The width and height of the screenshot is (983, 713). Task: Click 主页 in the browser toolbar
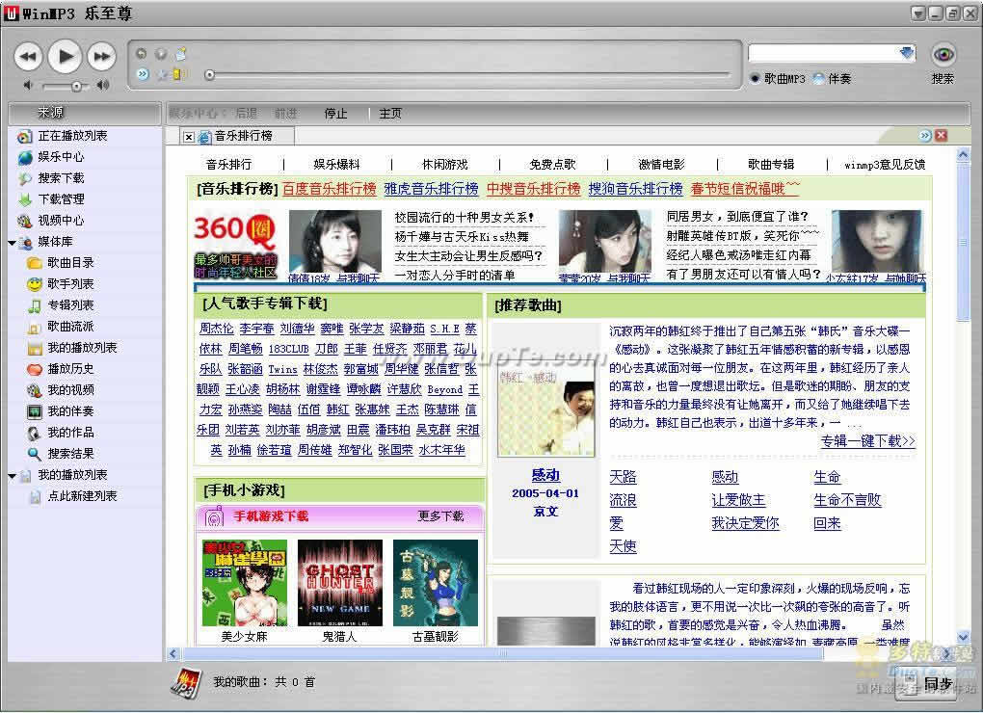pyautogui.click(x=390, y=114)
